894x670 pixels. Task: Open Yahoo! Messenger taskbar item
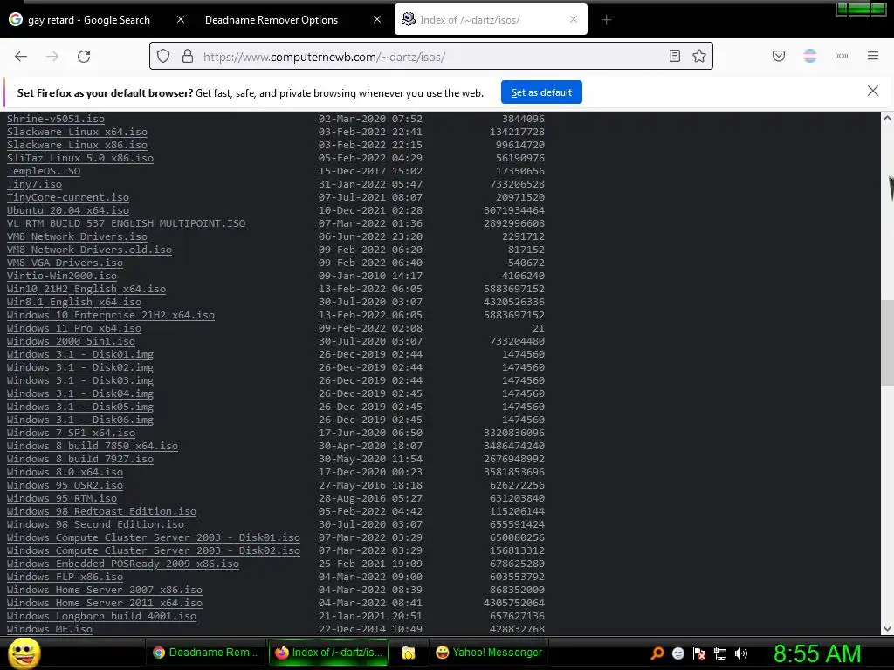489,653
